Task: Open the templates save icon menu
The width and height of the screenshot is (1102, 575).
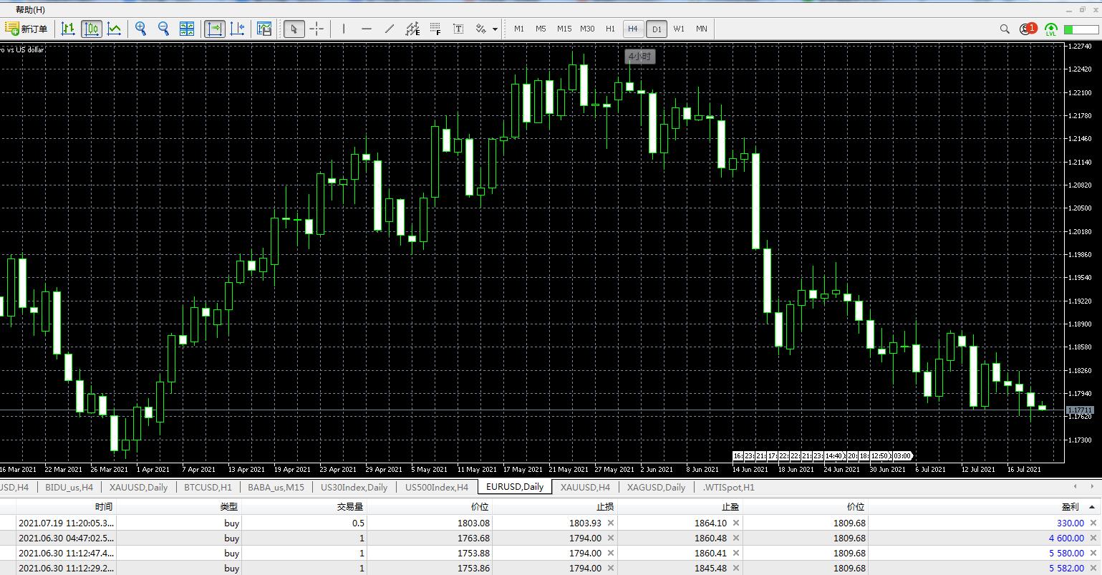Action: [x=264, y=29]
